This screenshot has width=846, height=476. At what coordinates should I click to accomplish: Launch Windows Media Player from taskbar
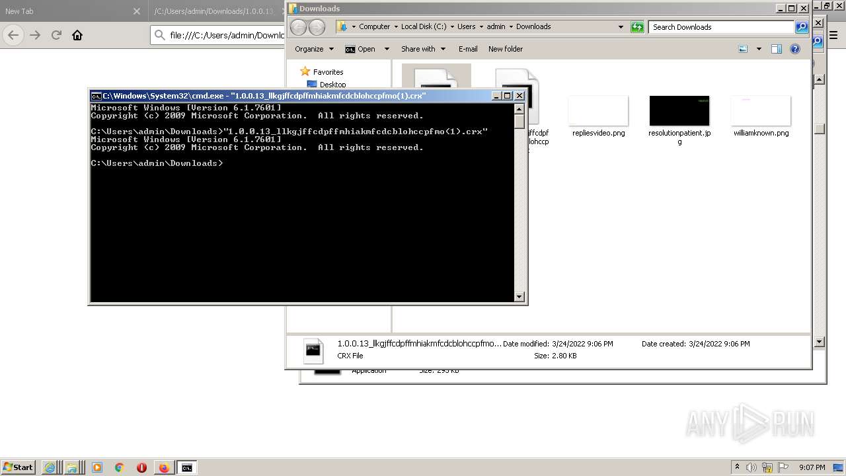pos(97,467)
